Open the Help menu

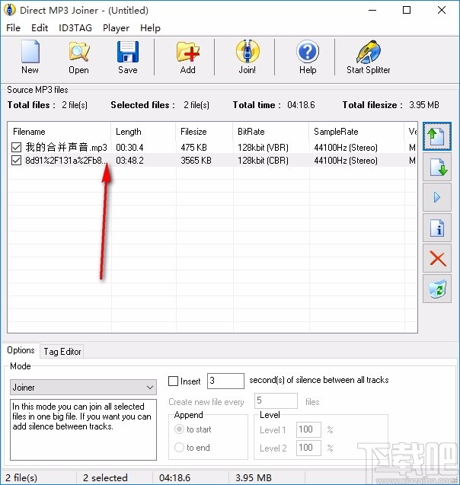pos(150,28)
